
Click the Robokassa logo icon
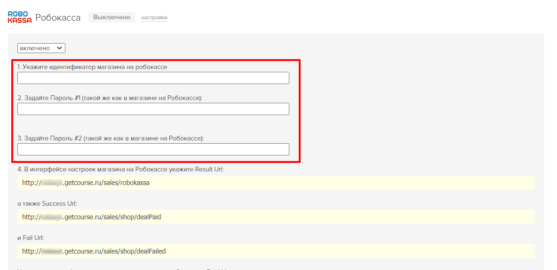point(20,17)
